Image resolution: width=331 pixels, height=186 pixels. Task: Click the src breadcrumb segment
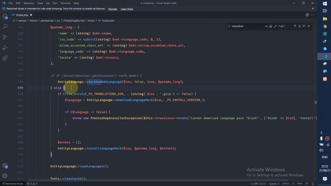pos(58,21)
